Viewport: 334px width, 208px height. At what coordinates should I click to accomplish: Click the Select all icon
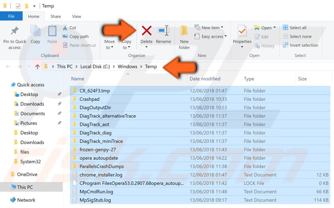pyautogui.click(x=285, y=27)
